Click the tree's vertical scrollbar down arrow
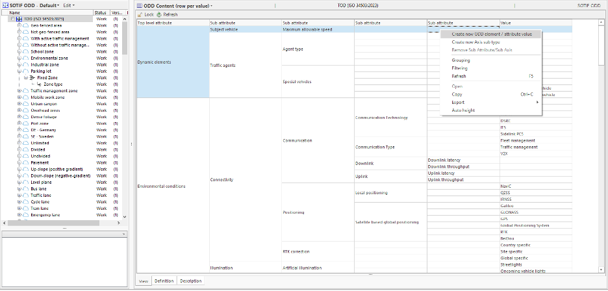The image size is (608, 291). (125, 217)
